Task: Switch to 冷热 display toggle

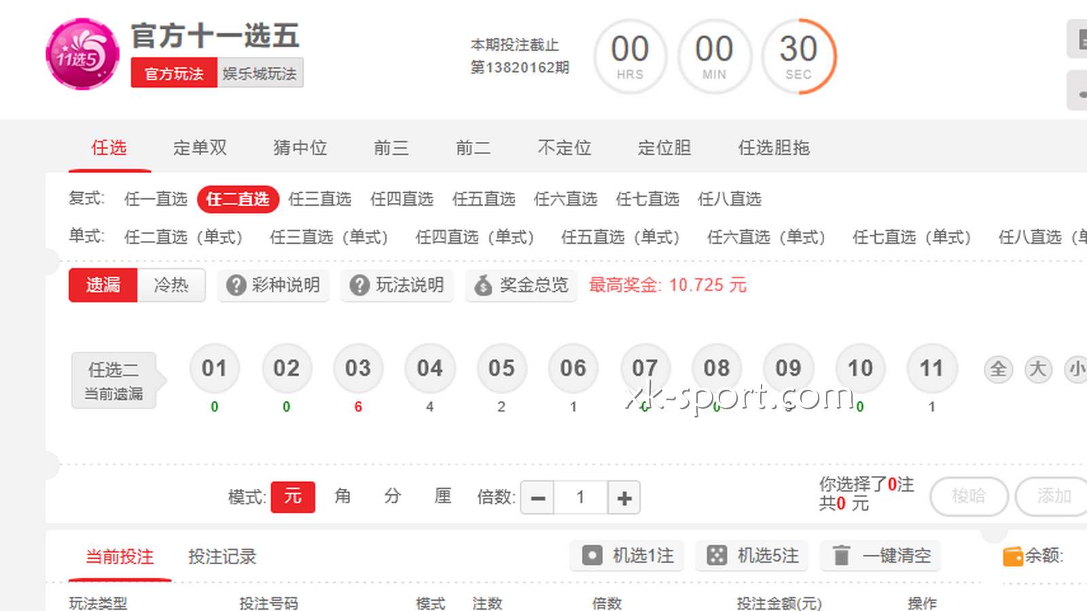Action: [x=171, y=285]
